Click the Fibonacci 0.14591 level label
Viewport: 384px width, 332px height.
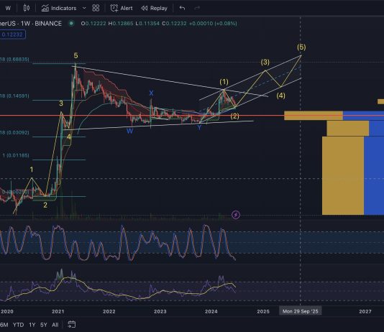pyautogui.click(x=14, y=96)
